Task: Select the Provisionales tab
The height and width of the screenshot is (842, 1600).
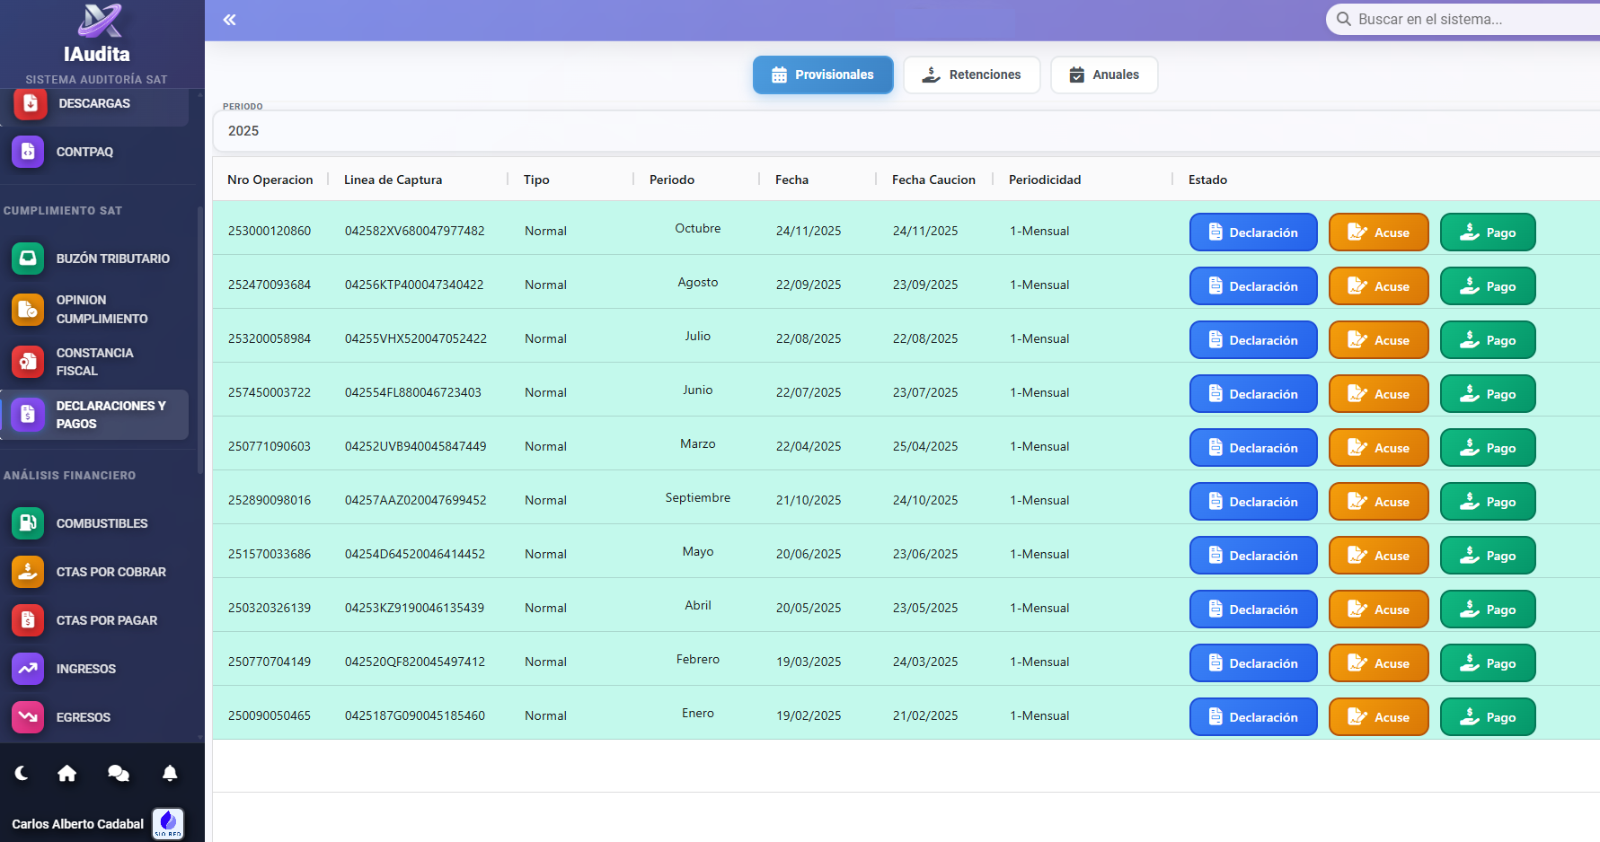Action: 823,75
